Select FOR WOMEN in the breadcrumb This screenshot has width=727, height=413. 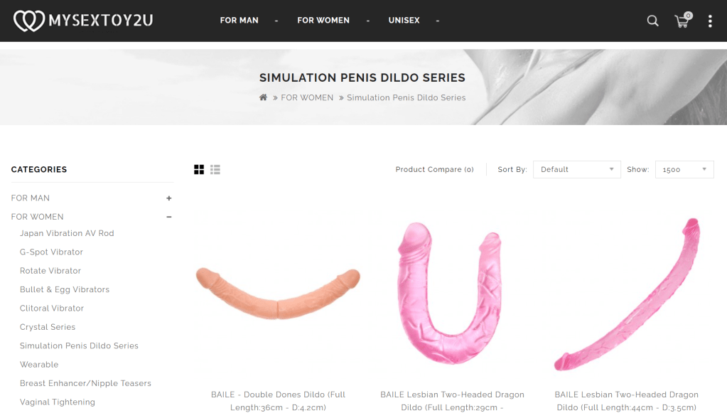coord(307,98)
